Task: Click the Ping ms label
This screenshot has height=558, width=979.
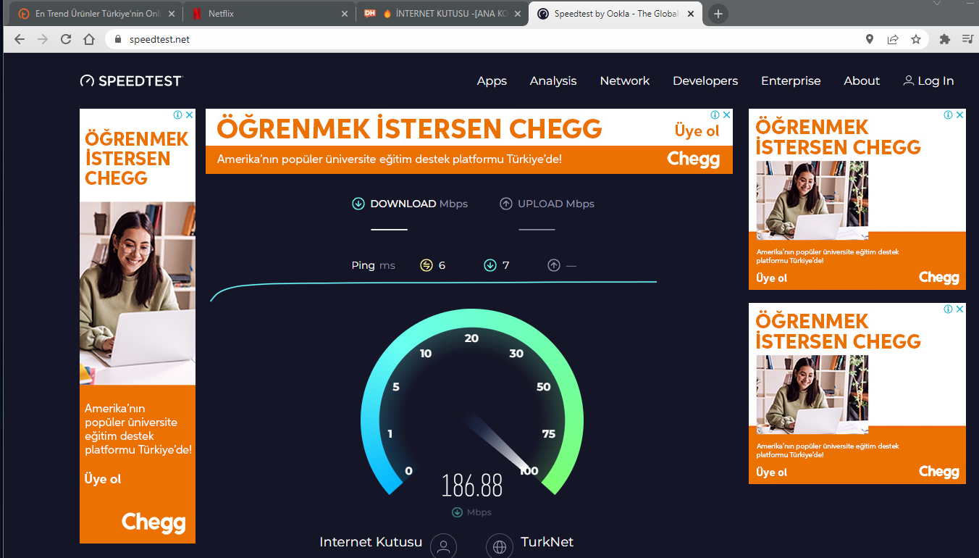Action: (x=373, y=265)
